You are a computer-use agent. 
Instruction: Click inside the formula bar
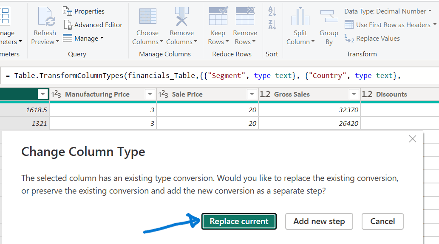(x=212, y=75)
